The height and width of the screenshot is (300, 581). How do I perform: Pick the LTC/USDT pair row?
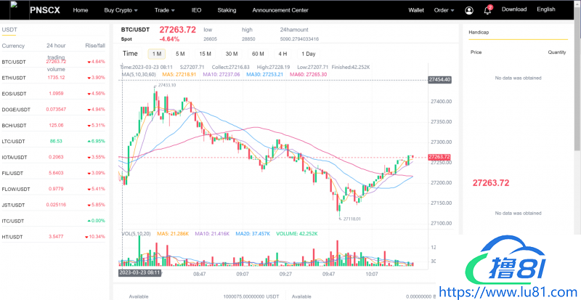click(x=14, y=142)
